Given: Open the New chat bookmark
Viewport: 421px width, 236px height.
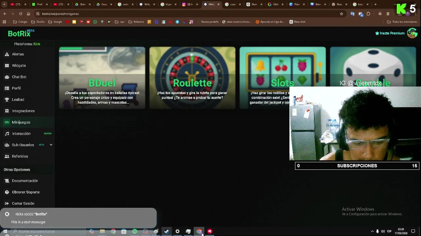Looking at the screenshot, I should (297, 22).
